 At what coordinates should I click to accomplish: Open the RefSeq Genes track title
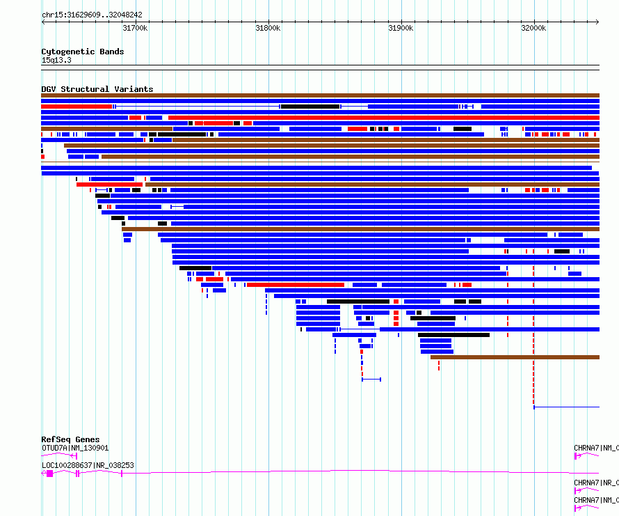pos(70,439)
